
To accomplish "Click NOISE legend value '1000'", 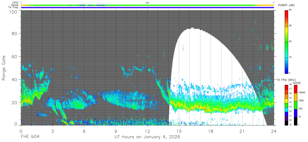I will (x=301, y=101).
